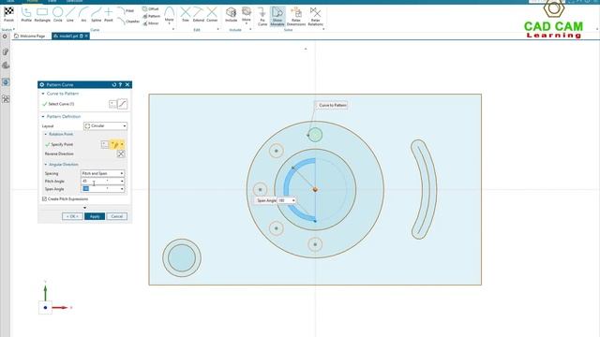Open the Layout Circular dropdown

(x=105, y=125)
